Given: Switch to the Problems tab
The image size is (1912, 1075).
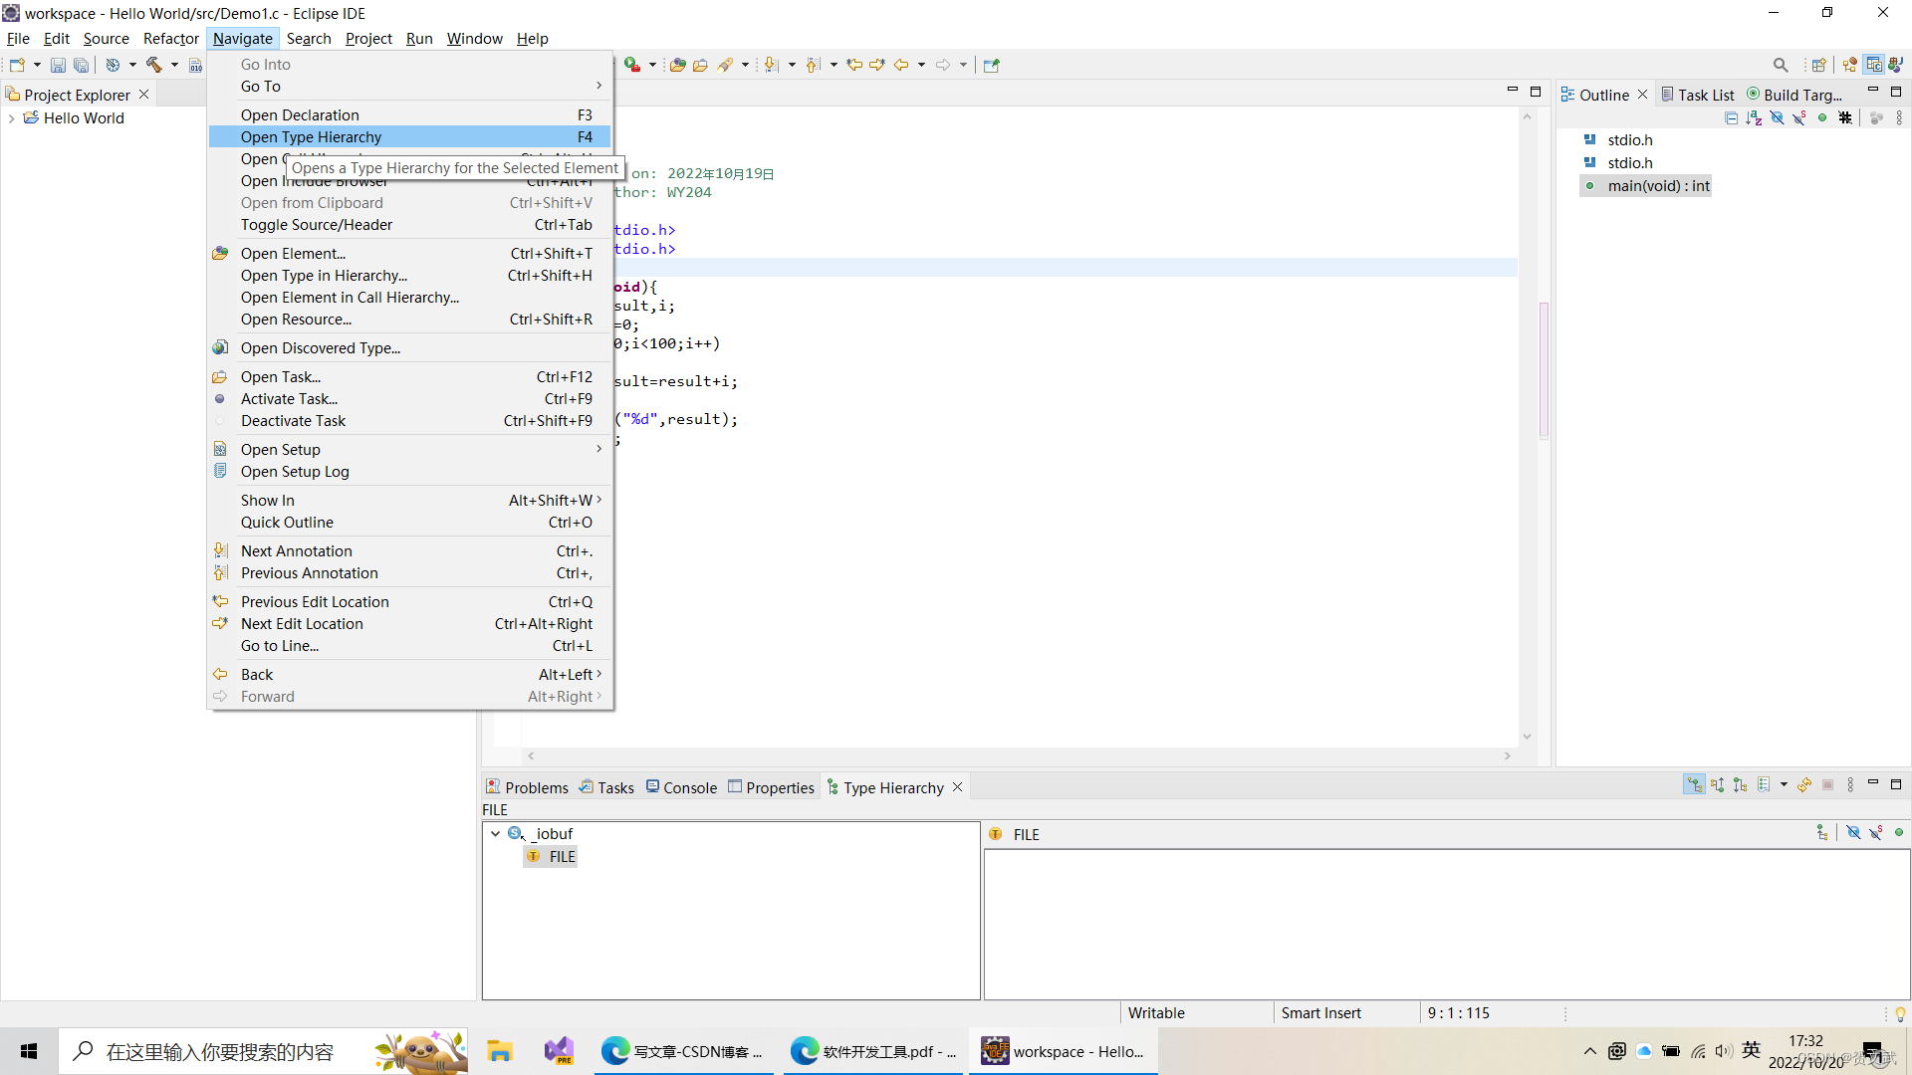Looking at the screenshot, I should click(527, 787).
